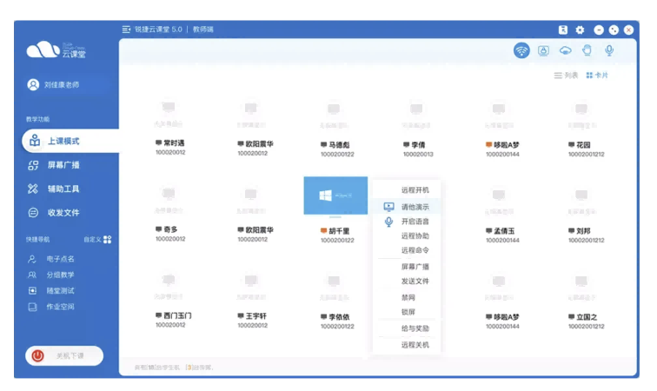Click the hand raise icon in toolbar

point(587,50)
